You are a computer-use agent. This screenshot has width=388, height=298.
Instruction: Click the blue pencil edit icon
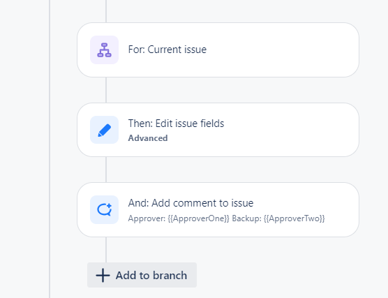coord(104,130)
